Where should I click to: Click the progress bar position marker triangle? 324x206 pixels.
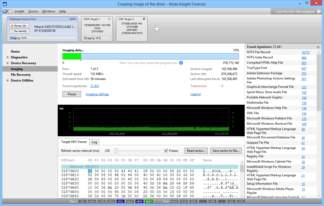pos(81,61)
